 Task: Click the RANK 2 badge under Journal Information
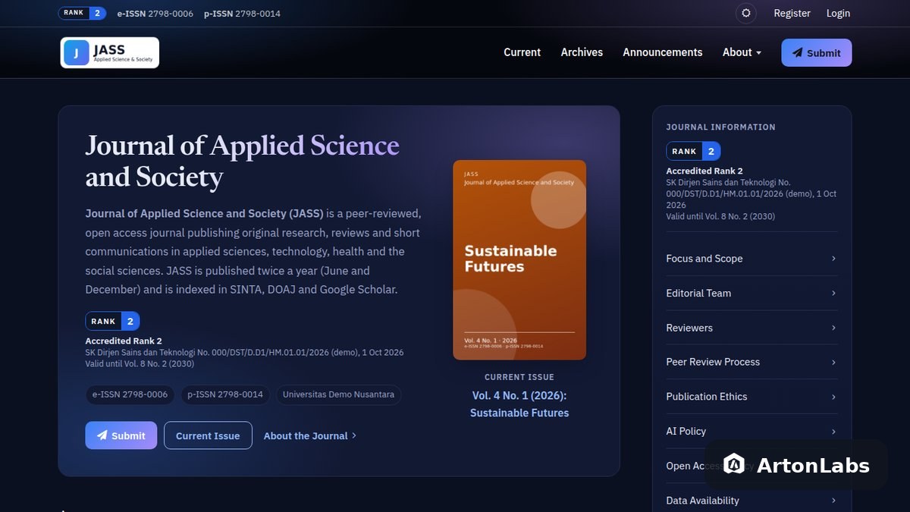[693, 151]
